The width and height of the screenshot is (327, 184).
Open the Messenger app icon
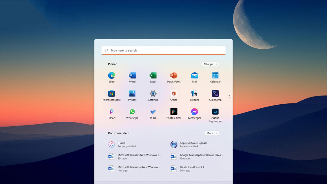click(x=194, y=112)
